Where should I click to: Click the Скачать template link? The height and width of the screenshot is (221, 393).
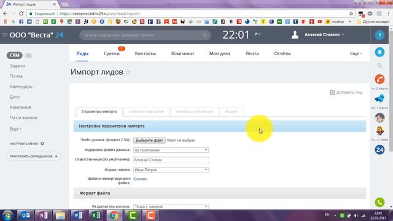coord(141,179)
